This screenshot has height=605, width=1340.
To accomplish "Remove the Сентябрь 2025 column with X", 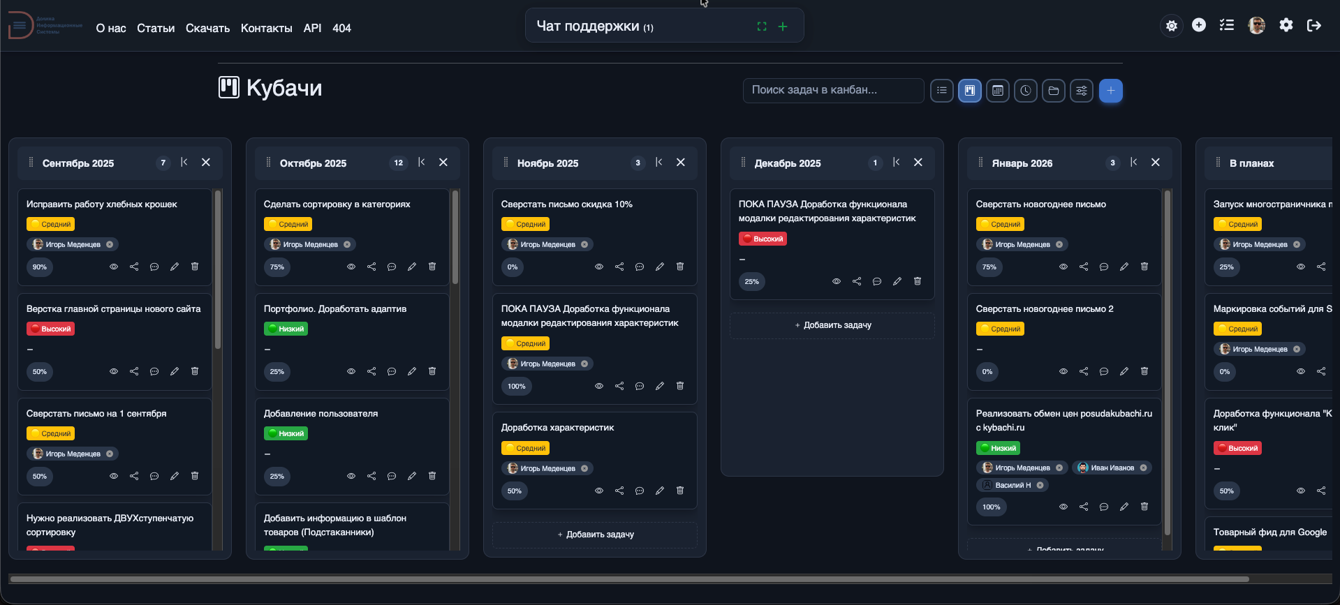I will 206,162.
